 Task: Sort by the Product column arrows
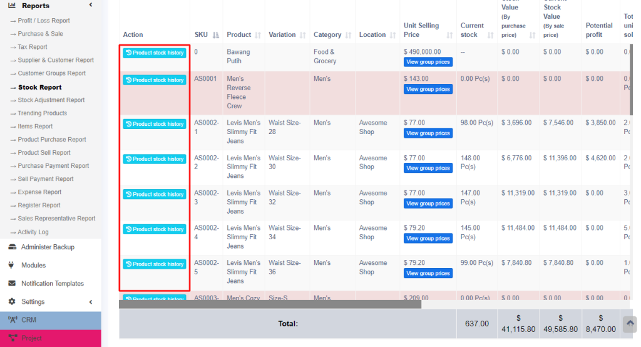pyautogui.click(x=257, y=35)
